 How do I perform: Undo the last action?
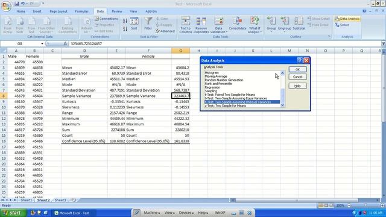click(23, 4)
